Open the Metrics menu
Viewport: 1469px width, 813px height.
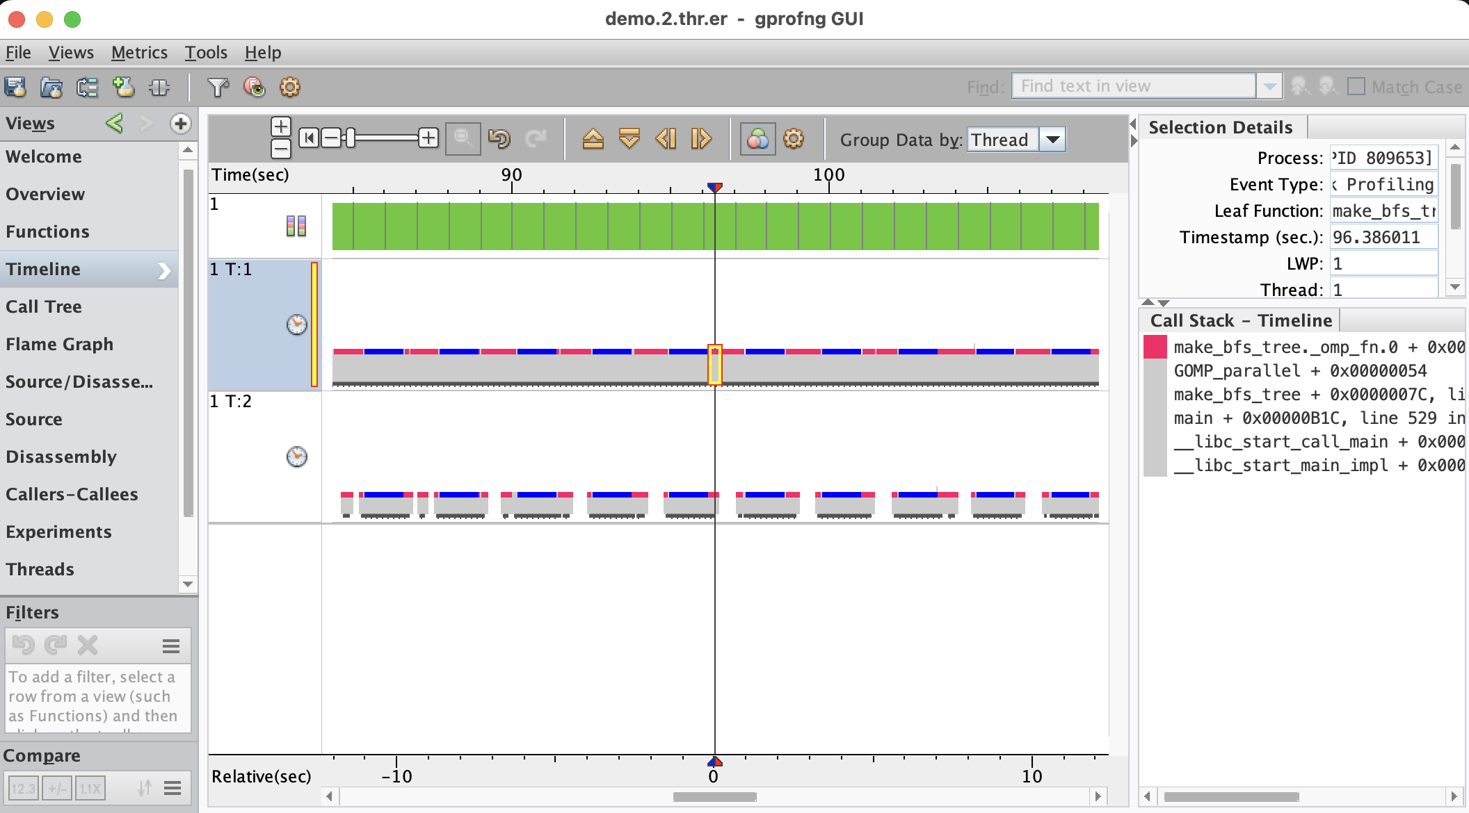pos(139,53)
